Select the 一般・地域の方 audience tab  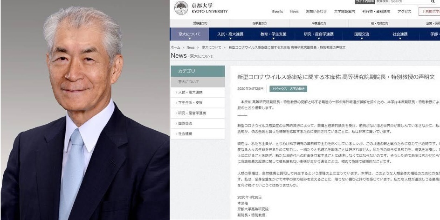pyautogui.click(x=378, y=24)
